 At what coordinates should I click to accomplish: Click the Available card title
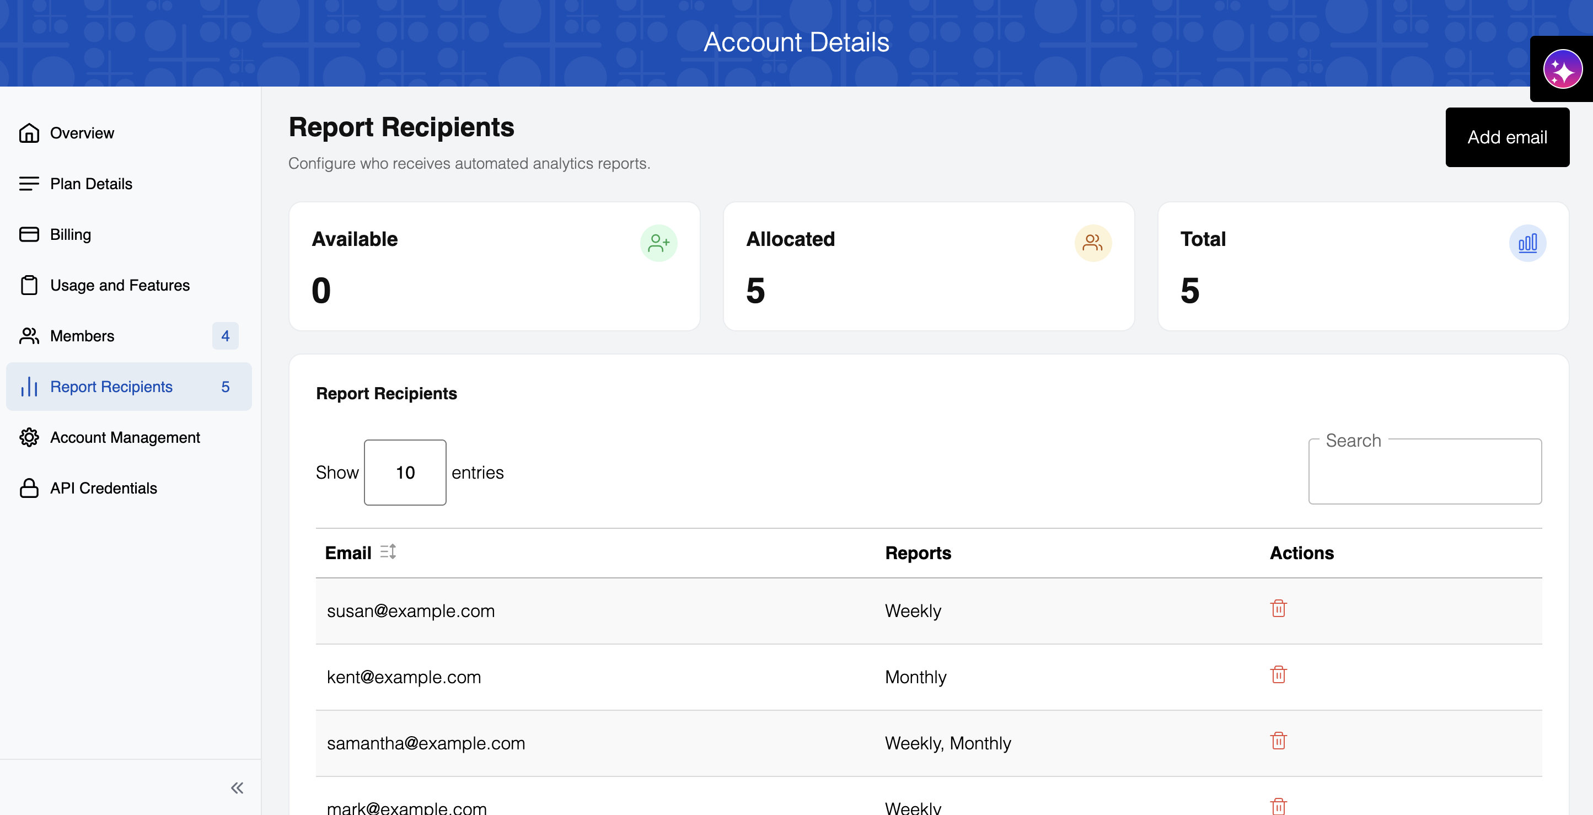tap(355, 239)
